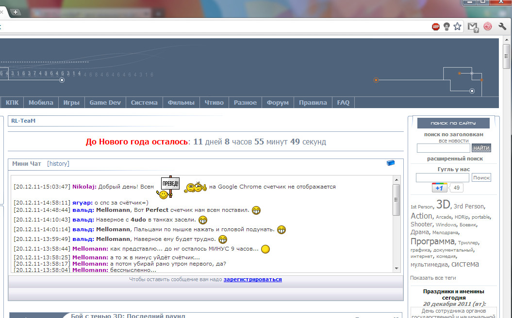Click the Shooter tag

click(x=421, y=224)
